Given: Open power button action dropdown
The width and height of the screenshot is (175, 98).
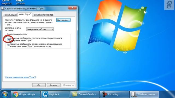Looking at the screenshot, I should (40, 29).
